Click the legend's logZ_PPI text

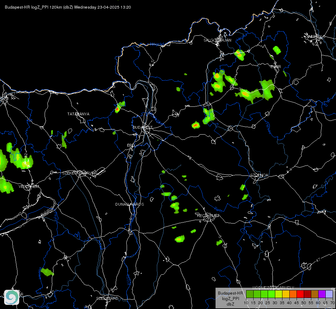(x=230, y=298)
